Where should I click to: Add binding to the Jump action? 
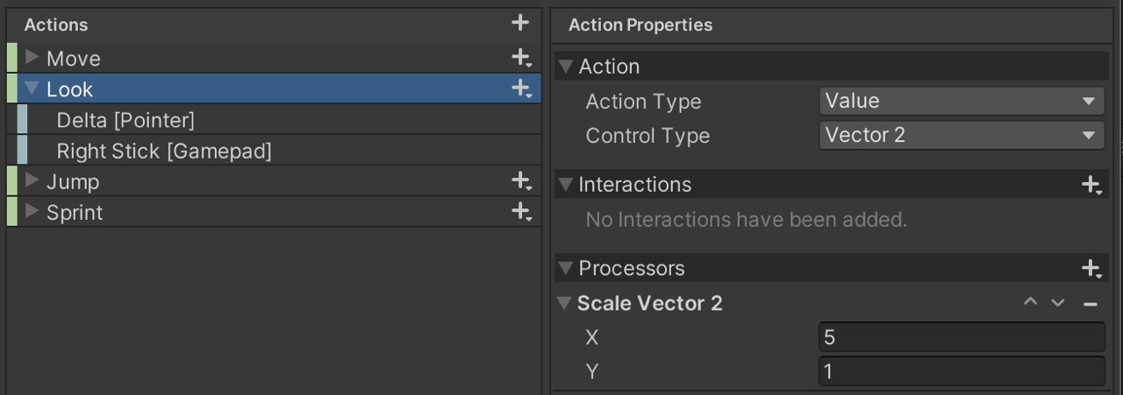[x=521, y=182]
